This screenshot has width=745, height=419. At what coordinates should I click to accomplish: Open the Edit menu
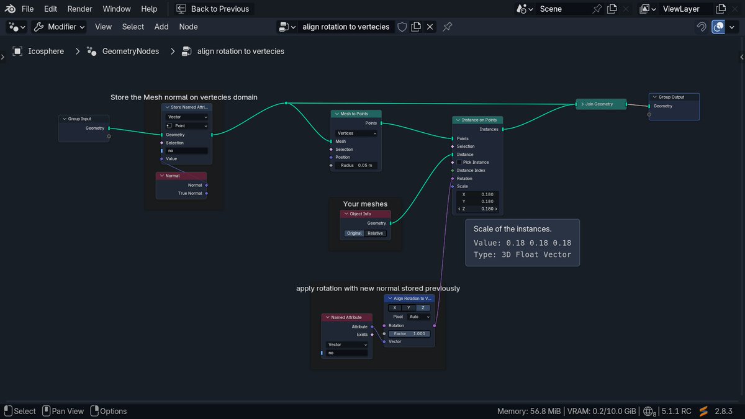point(50,9)
